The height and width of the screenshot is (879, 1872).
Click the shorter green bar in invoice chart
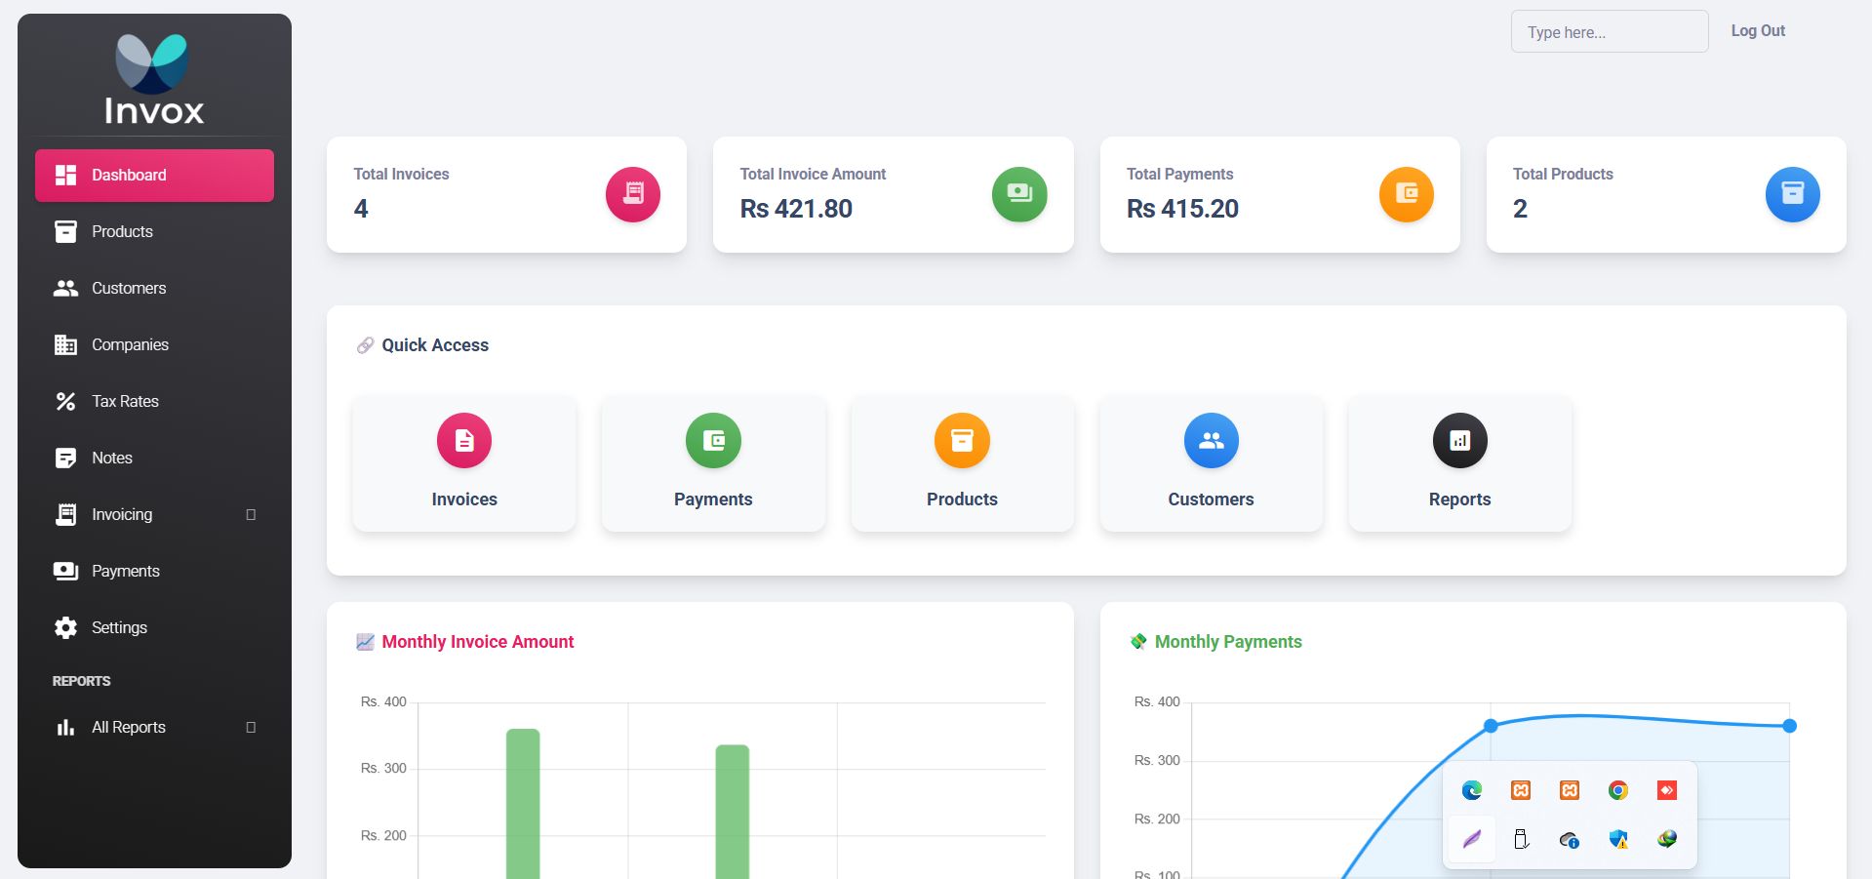pos(733,812)
